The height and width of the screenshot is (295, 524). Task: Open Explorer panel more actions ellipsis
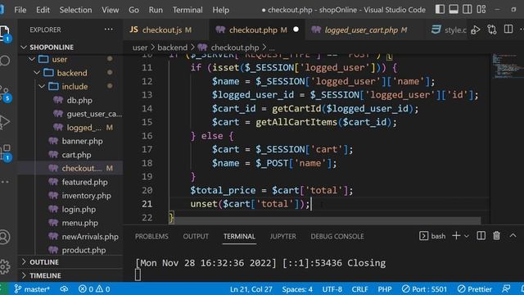click(109, 29)
